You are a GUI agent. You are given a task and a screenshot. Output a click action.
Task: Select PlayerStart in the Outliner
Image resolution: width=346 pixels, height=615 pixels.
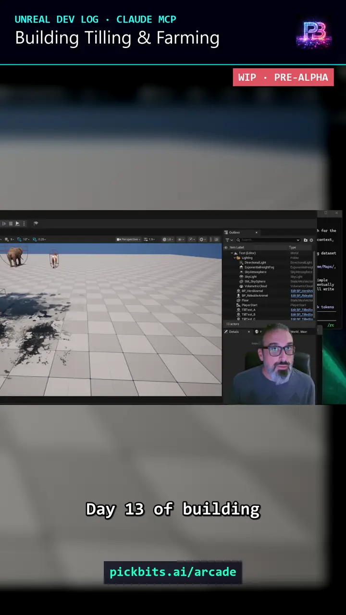pyautogui.click(x=249, y=305)
